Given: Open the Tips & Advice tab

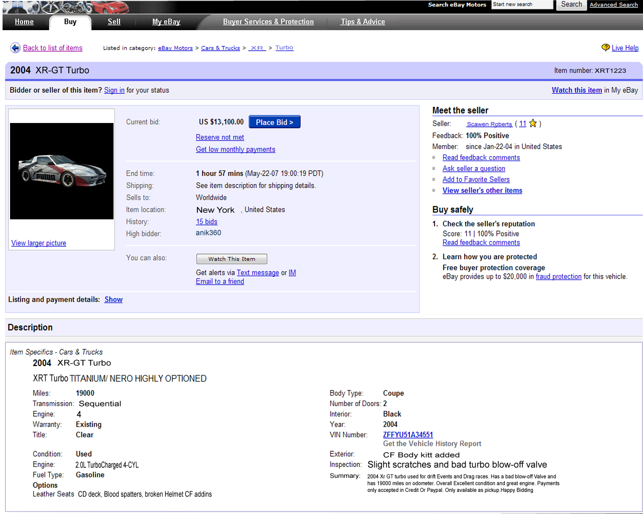Looking at the screenshot, I should tap(363, 22).
